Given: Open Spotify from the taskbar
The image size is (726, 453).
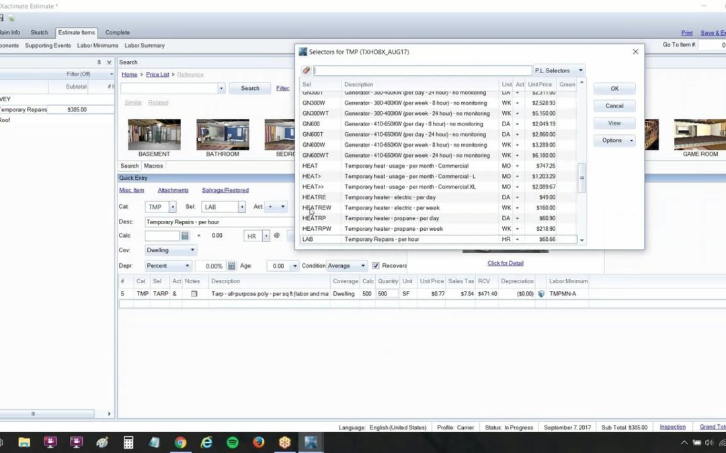Looking at the screenshot, I should point(233,442).
